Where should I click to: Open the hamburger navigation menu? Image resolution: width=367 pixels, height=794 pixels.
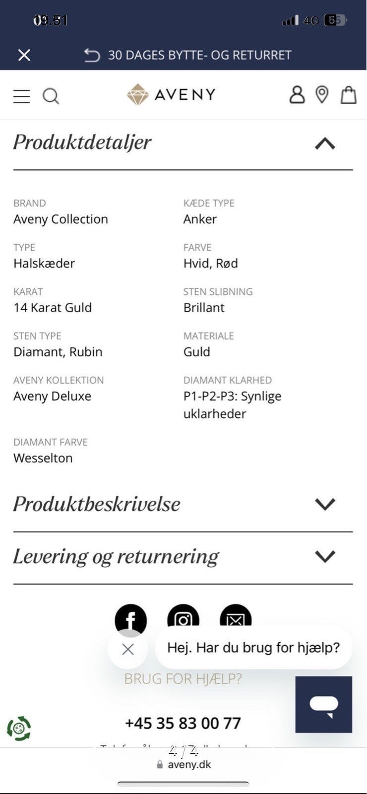(21, 96)
